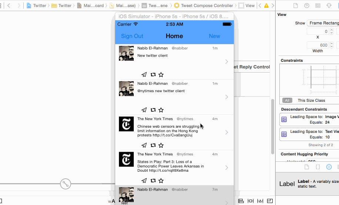Select Leading Space to Text View constraint
The width and height of the screenshot is (339, 205).
309,134
